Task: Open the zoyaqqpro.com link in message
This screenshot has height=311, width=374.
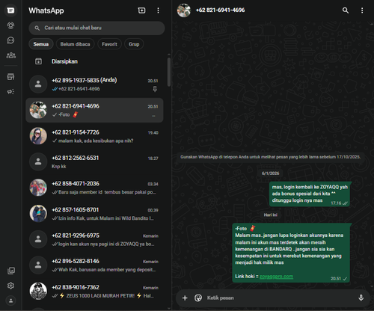Action: (x=276, y=277)
